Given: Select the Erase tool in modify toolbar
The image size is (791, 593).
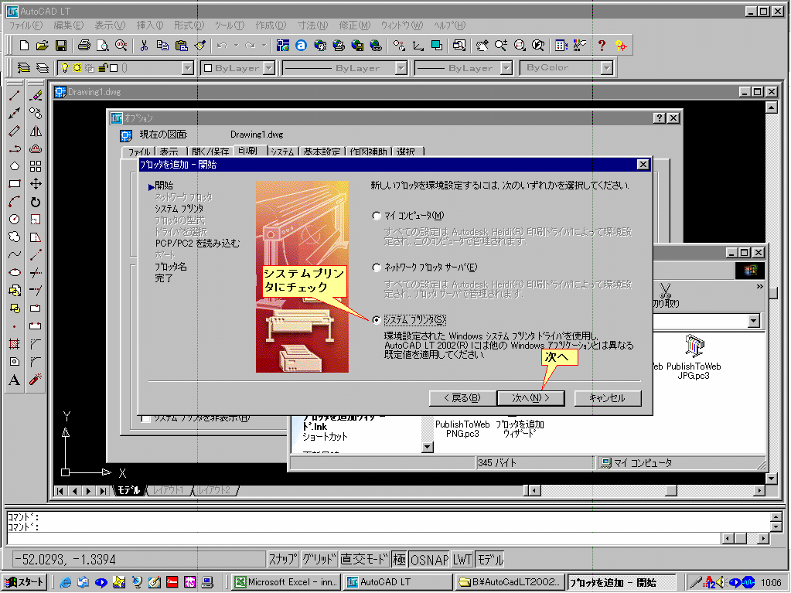Looking at the screenshot, I should pyautogui.click(x=36, y=95).
